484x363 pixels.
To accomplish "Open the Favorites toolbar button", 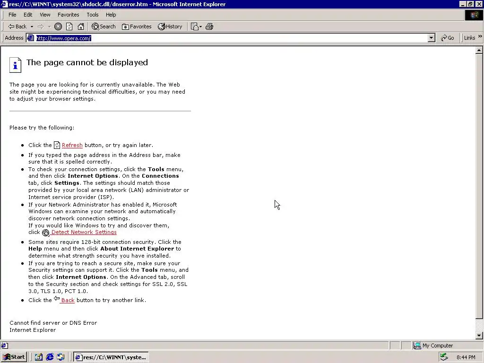I will pyautogui.click(x=137, y=26).
